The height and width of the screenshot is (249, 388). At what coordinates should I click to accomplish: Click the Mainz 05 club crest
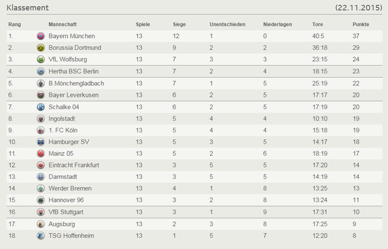pos(41,153)
